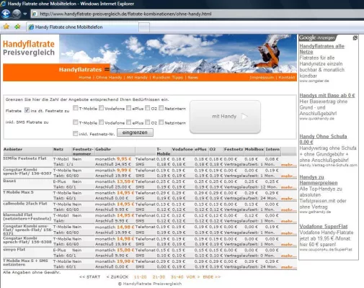Enable SMS Flatrate O2 checkbox
This screenshot has width=364, height=288.
[x=148, y=122]
